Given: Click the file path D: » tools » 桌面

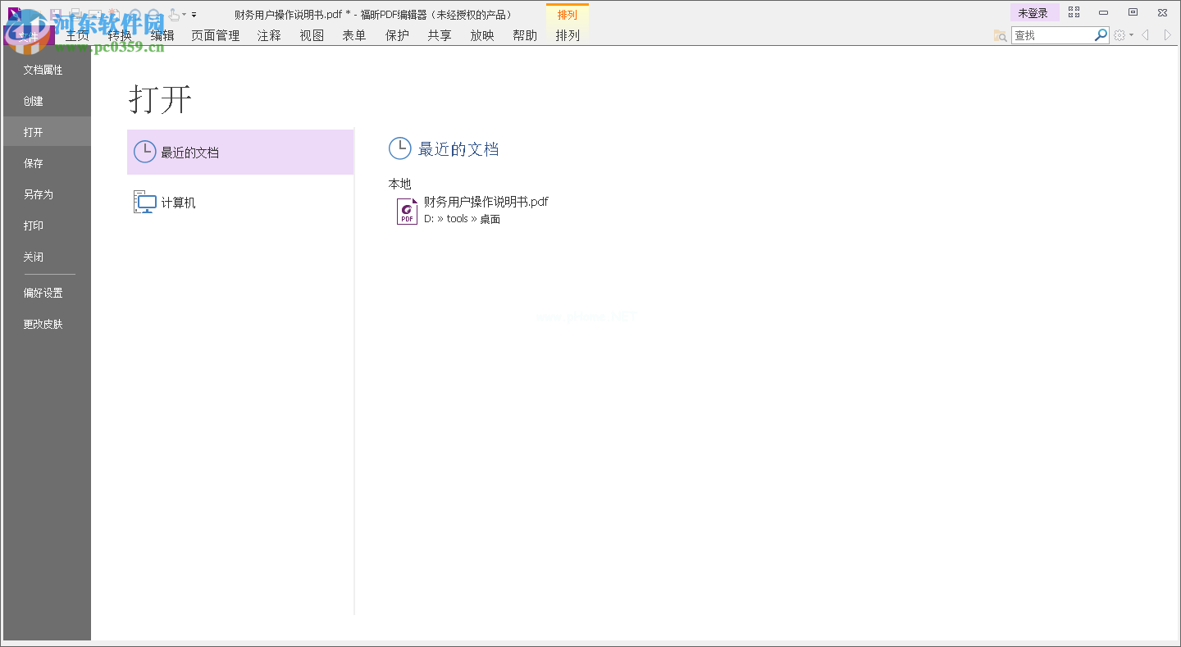Looking at the screenshot, I should pyautogui.click(x=462, y=219).
